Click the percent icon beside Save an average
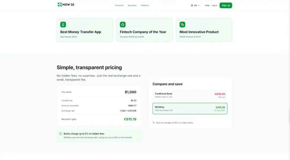 point(154,123)
